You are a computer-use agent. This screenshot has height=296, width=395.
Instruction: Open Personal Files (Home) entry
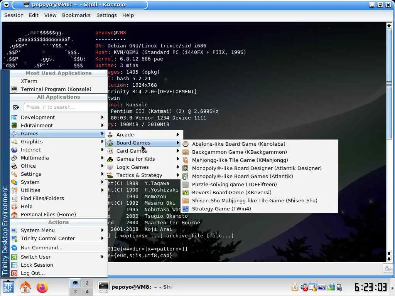tap(59, 214)
